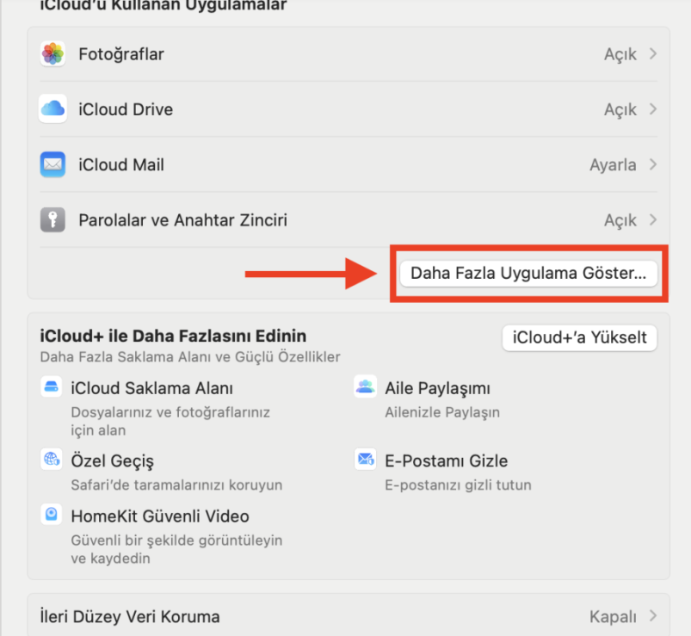Click the Aile Paylaşımı icon
691x636 pixels.
pos(365,387)
